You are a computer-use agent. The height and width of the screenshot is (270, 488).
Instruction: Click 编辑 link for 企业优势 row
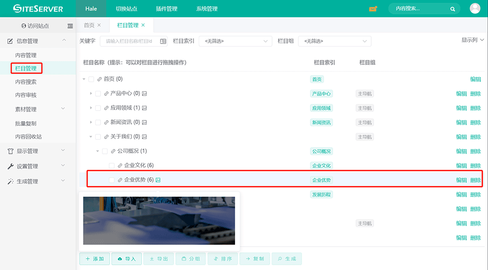[x=461, y=180]
